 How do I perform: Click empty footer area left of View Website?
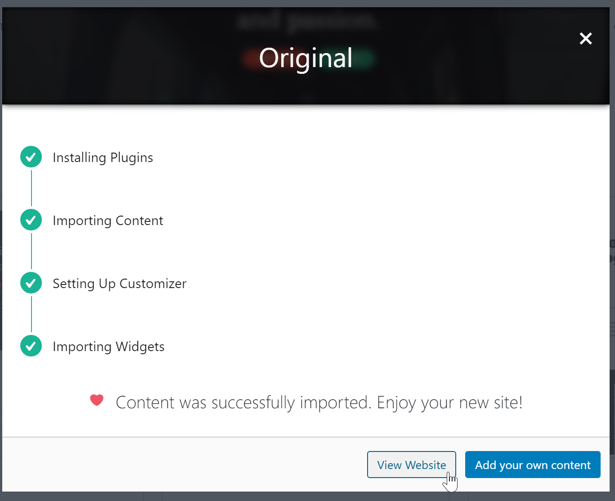180,465
